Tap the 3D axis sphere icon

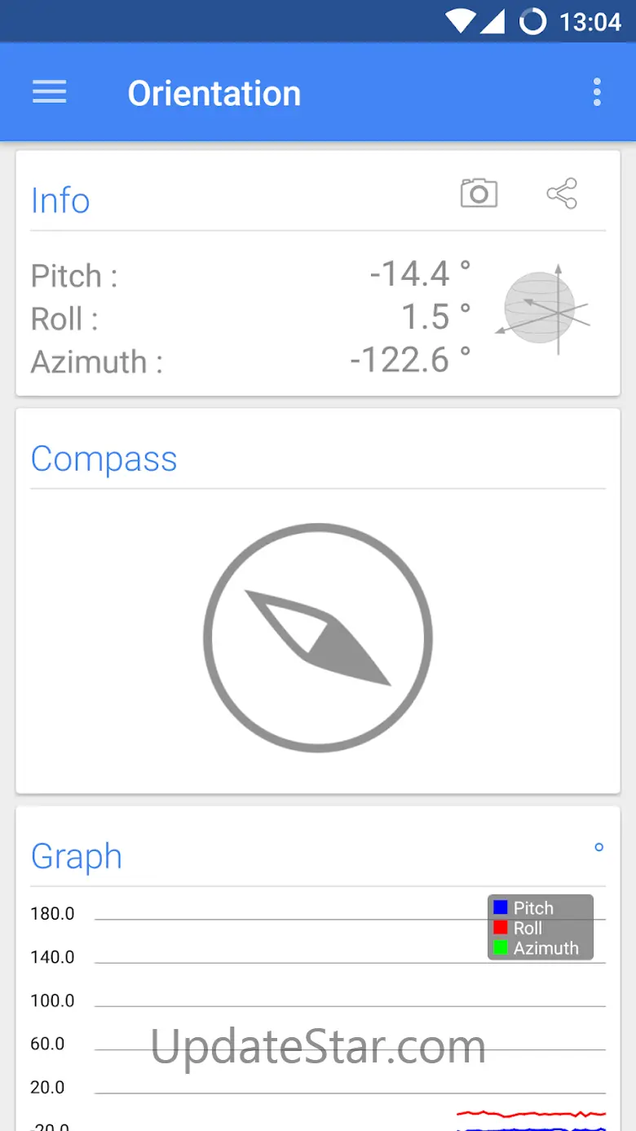coord(541,309)
